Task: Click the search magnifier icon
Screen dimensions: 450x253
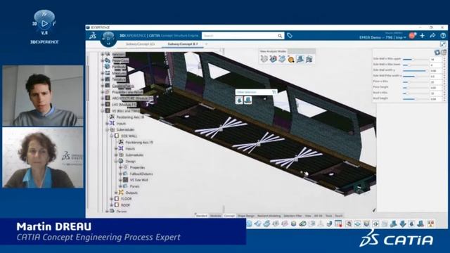Action: click(x=280, y=36)
